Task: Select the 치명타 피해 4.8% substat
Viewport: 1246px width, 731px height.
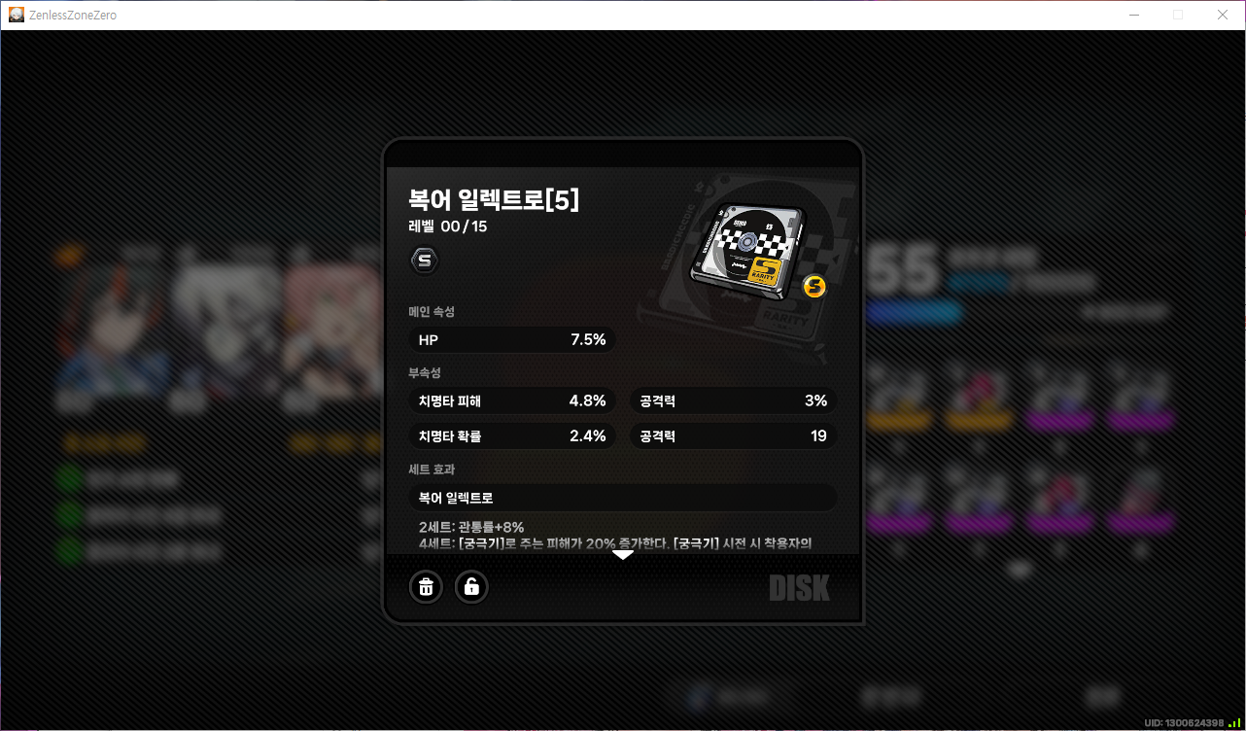Action: (x=512, y=400)
